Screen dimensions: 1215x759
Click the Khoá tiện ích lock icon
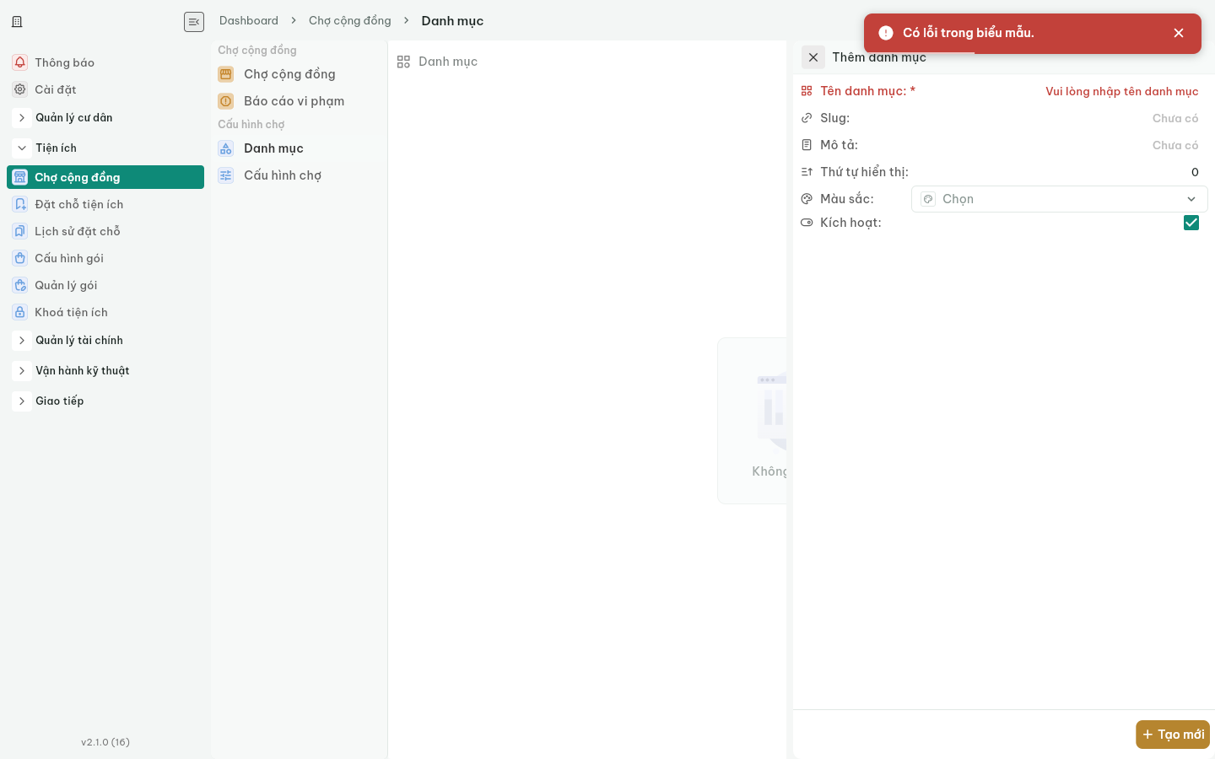coord(20,312)
